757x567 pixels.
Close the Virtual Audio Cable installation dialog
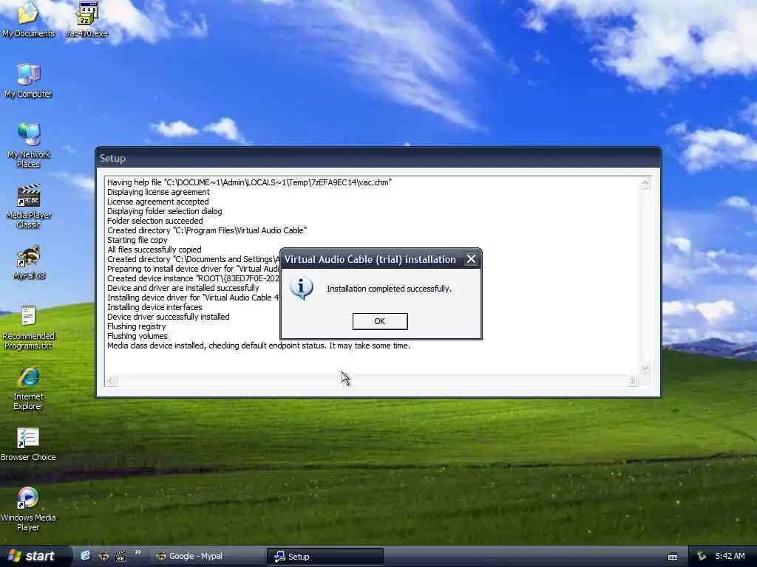pyautogui.click(x=471, y=259)
